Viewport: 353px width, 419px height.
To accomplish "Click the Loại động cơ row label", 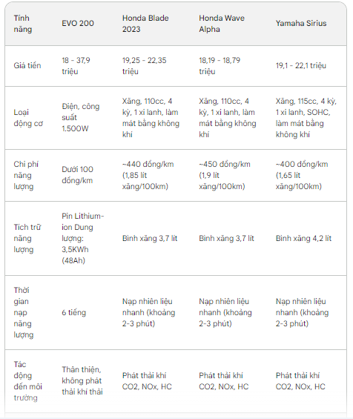I will pyautogui.click(x=28, y=118).
